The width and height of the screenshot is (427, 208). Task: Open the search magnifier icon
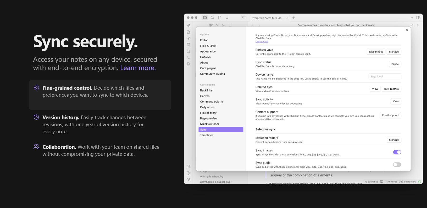pyautogui.click(x=212, y=18)
